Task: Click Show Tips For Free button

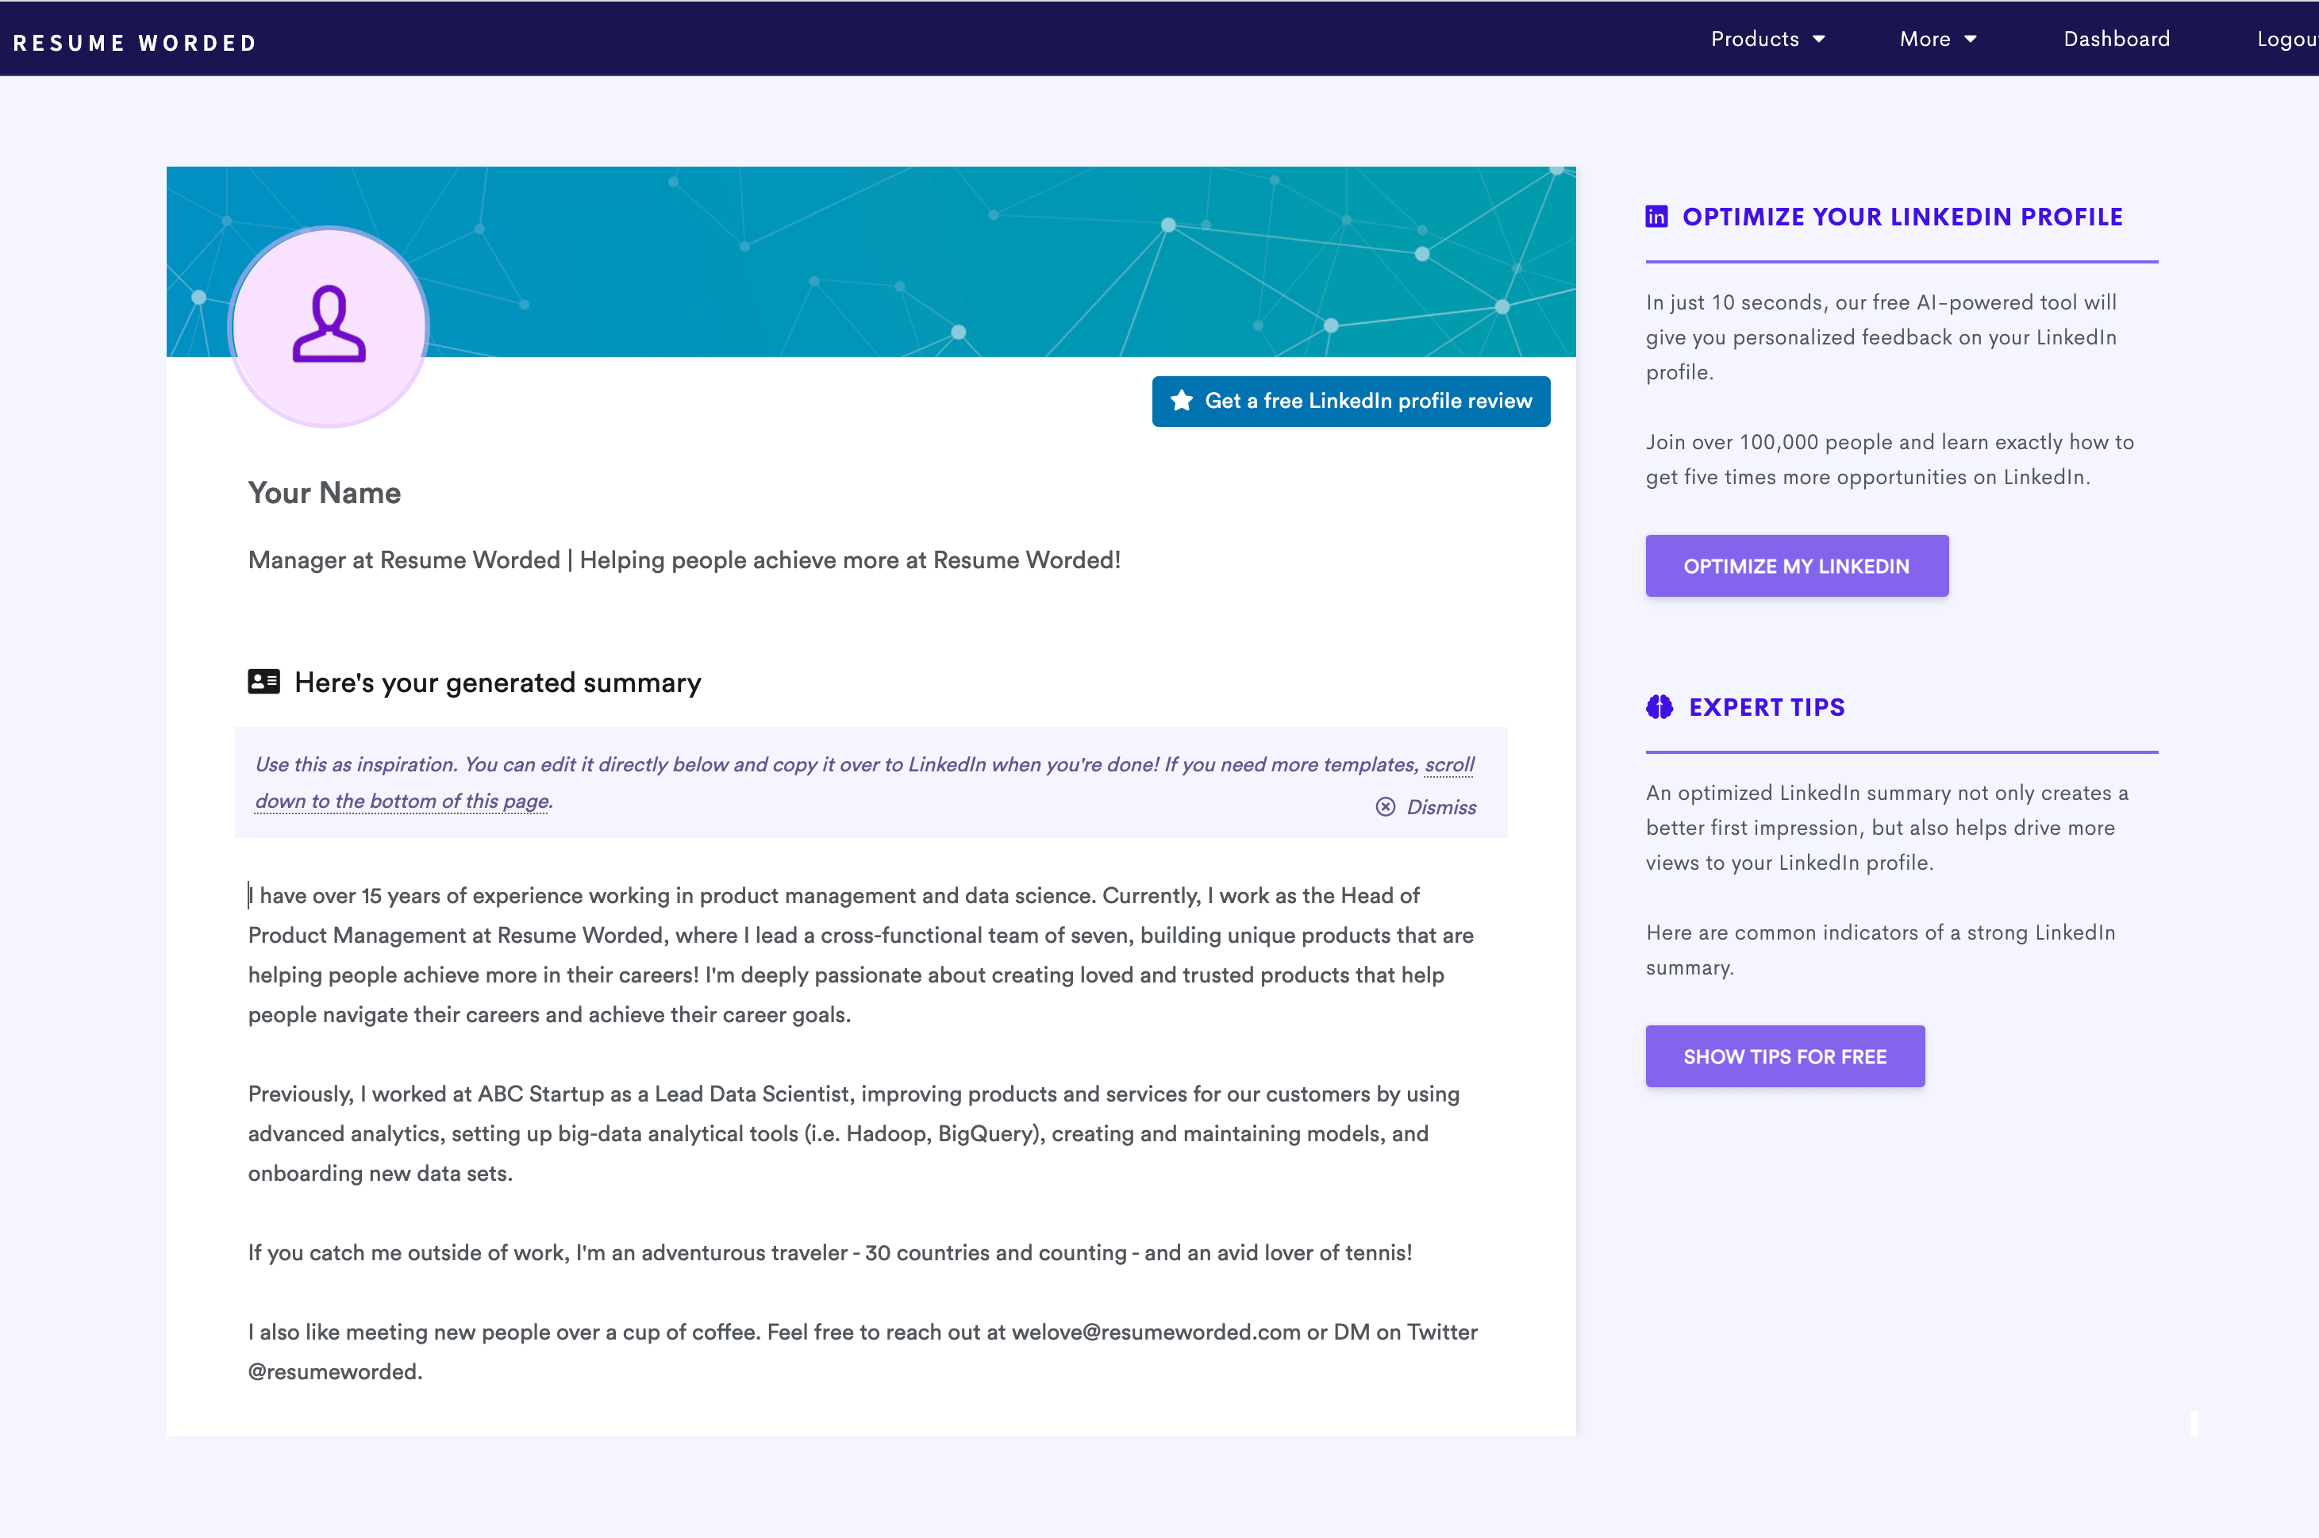Action: (1785, 1055)
